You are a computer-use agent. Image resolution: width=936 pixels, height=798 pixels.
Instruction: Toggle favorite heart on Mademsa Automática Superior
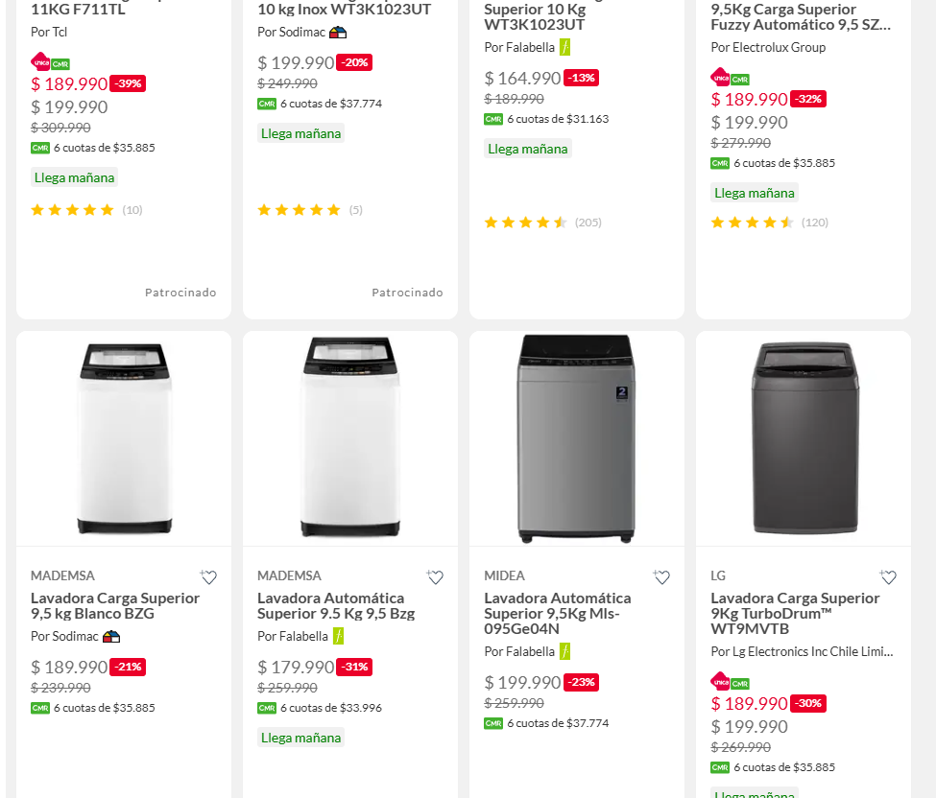(x=436, y=577)
